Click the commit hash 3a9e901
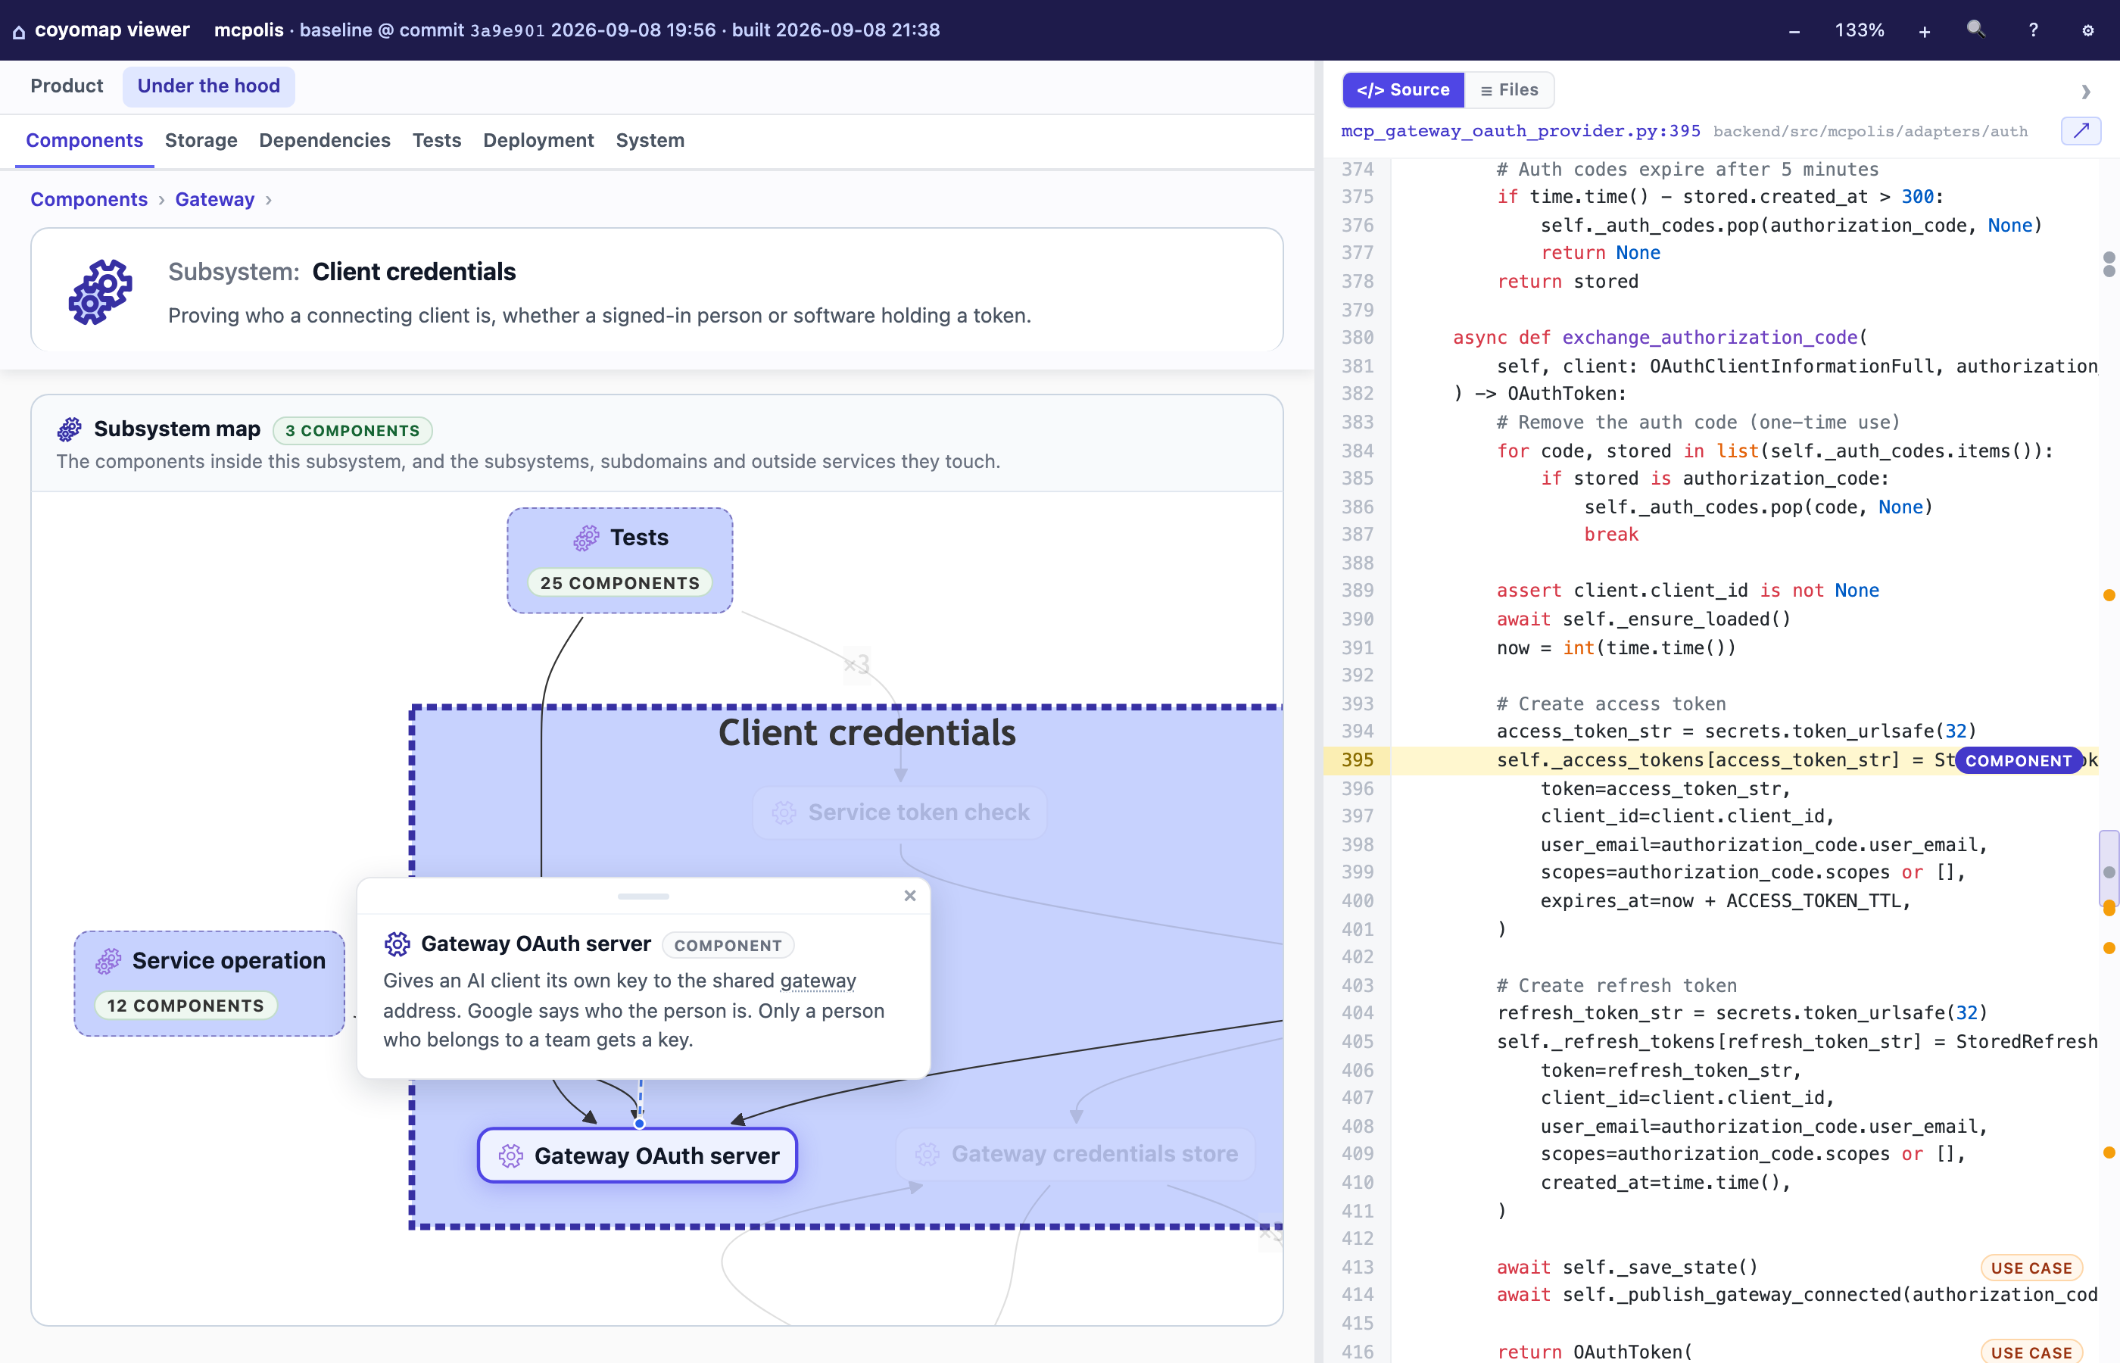The image size is (2120, 1363). click(x=507, y=30)
